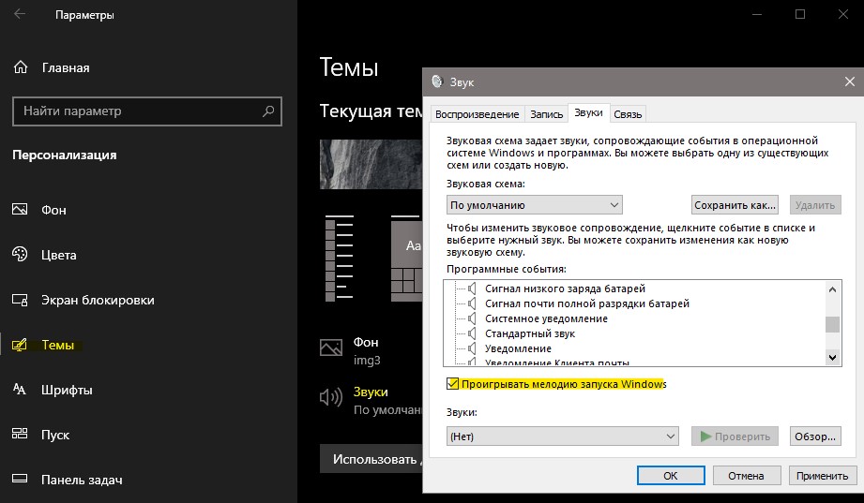Click speaker icon of Системное уведомление
Image resolution: width=864 pixels, height=503 pixels.
pyautogui.click(x=472, y=318)
